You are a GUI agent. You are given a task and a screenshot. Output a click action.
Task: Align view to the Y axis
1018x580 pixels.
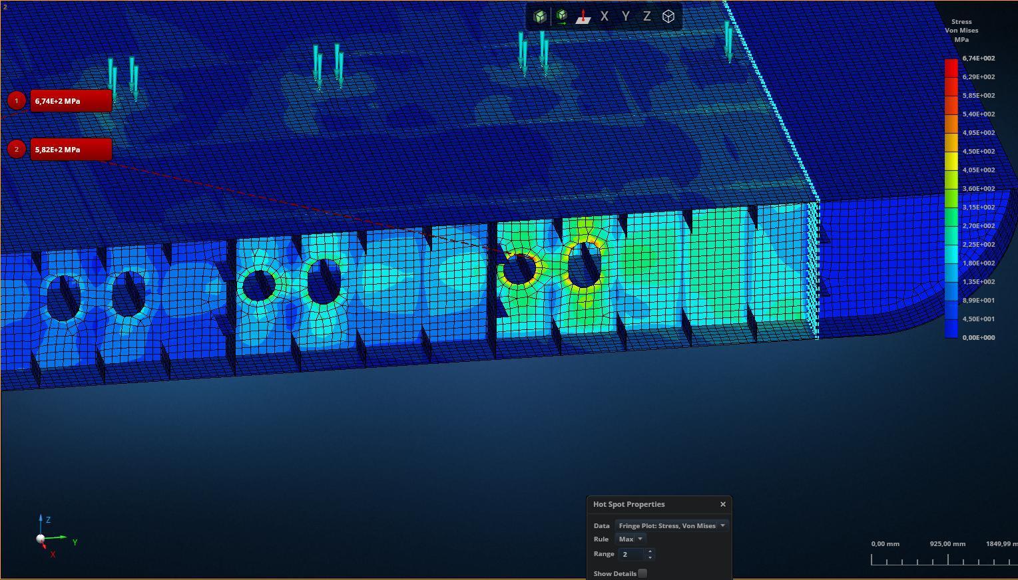[626, 17]
